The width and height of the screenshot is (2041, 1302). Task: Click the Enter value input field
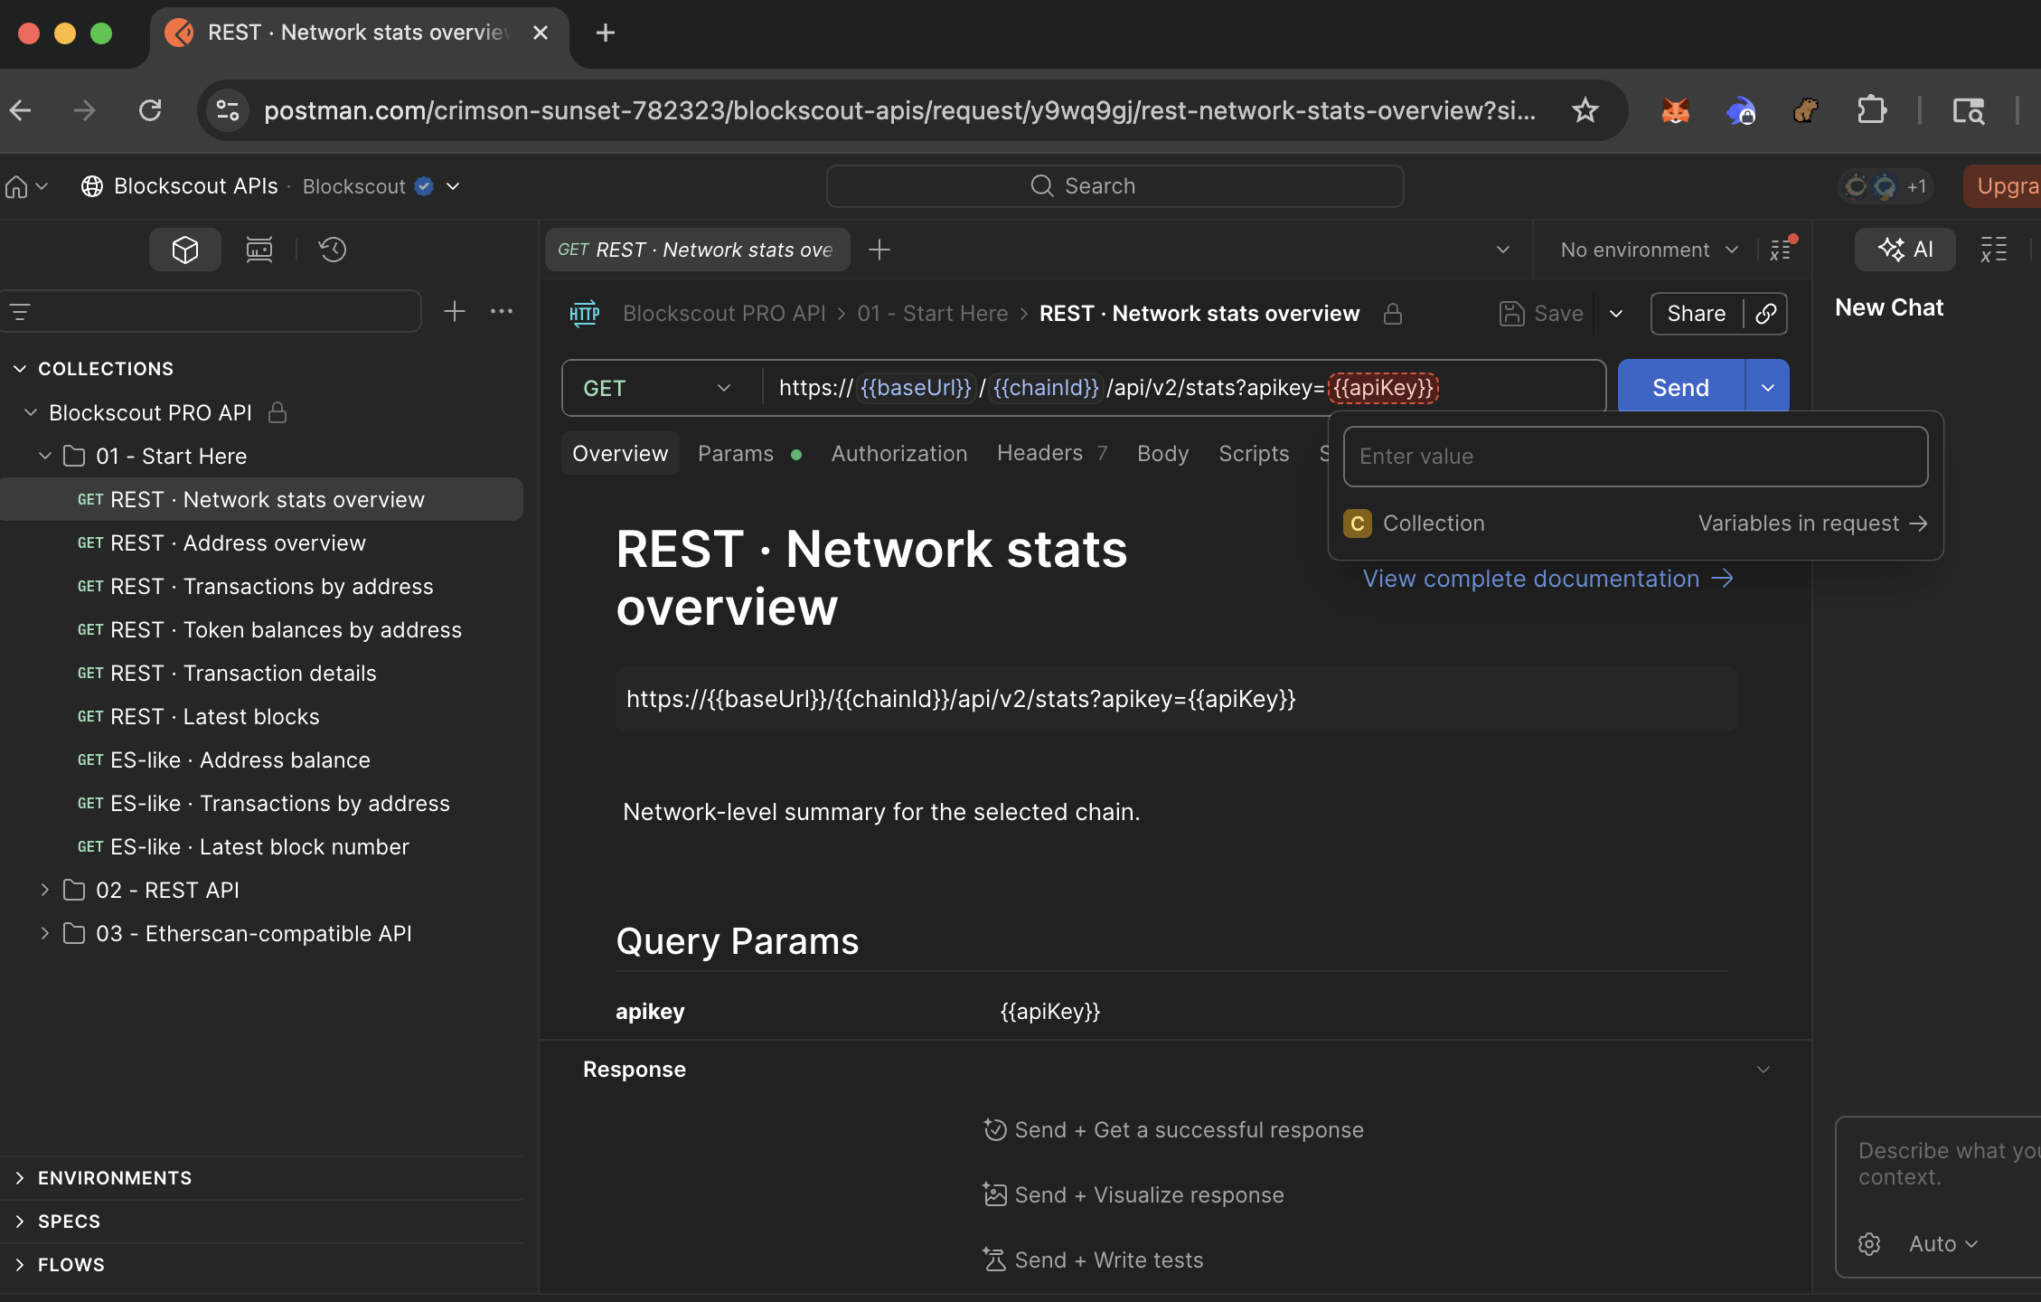(1635, 457)
